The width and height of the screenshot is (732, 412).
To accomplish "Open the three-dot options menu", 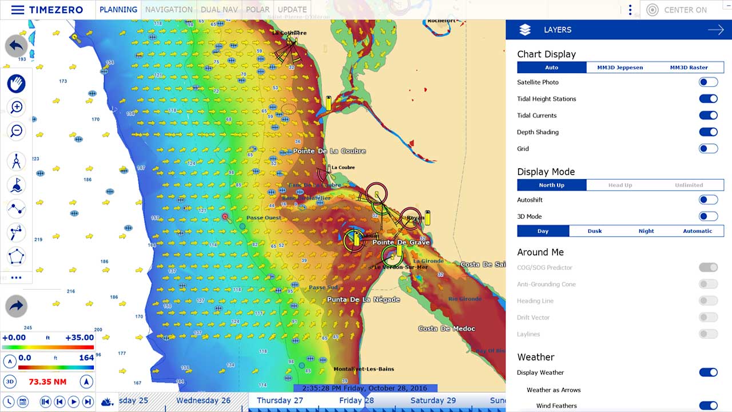I will pyautogui.click(x=630, y=10).
